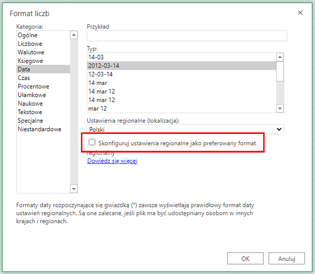Click the Typ list scroll-up arrow
Screen dimensions: 315x274
click(280, 57)
